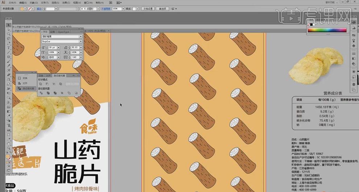The width and height of the screenshot is (359, 192).
Task: Select 路径查找器 in the collapsed panel list
Action: point(26,88)
